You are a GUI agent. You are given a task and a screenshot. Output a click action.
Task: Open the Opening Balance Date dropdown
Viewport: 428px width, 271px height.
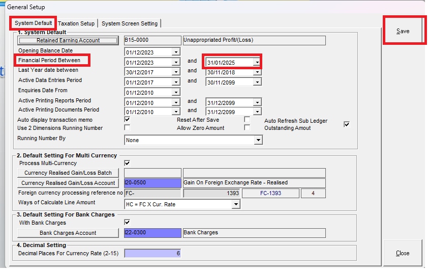click(176, 52)
